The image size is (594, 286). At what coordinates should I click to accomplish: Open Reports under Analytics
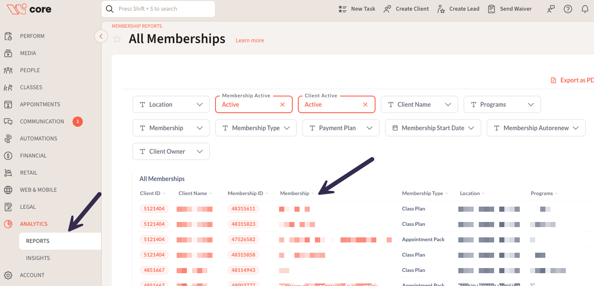(38, 241)
